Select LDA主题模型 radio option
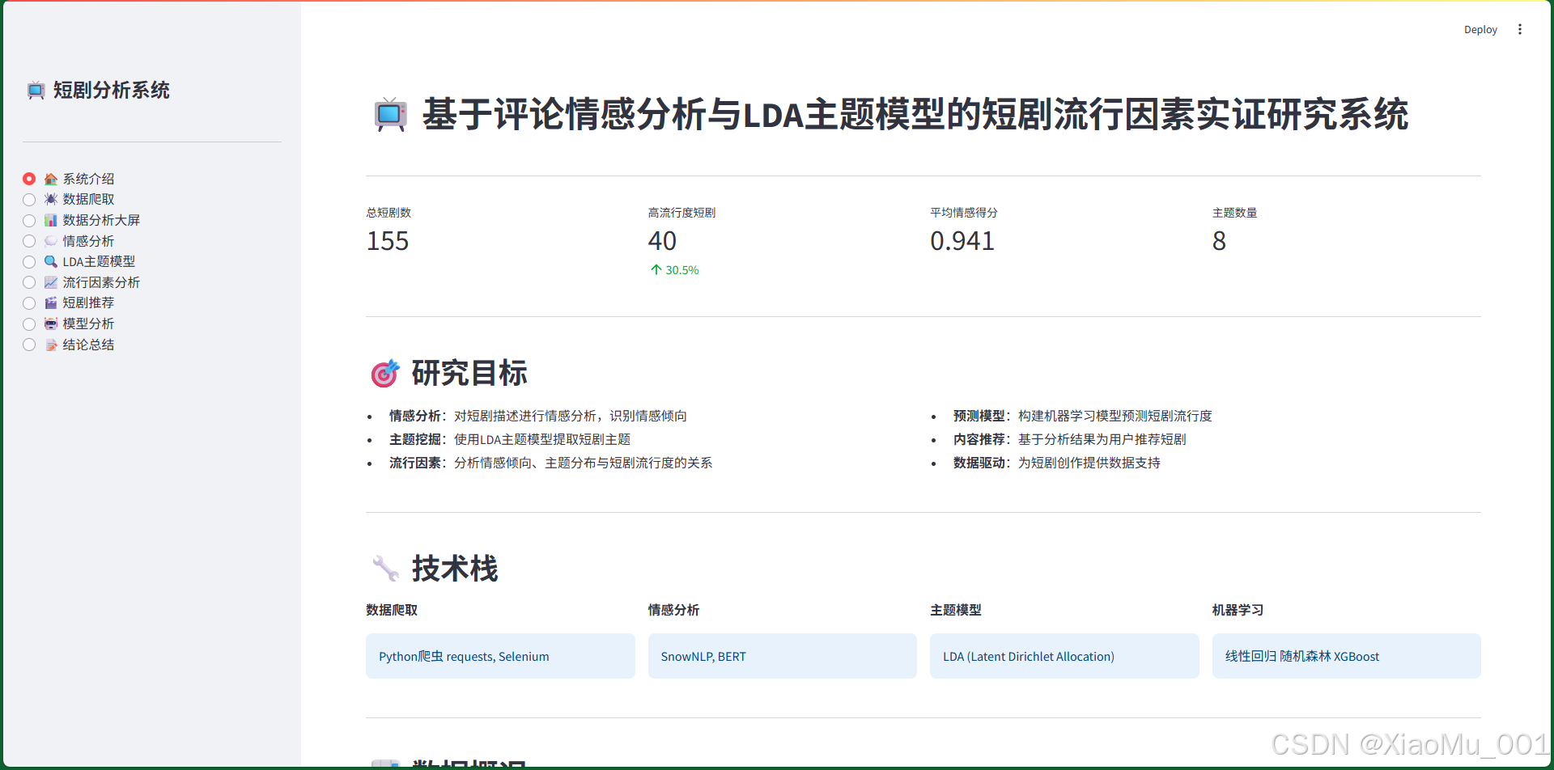Viewport: 1554px width, 770px height. click(x=29, y=262)
